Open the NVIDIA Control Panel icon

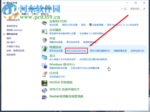click(x=44, y=83)
